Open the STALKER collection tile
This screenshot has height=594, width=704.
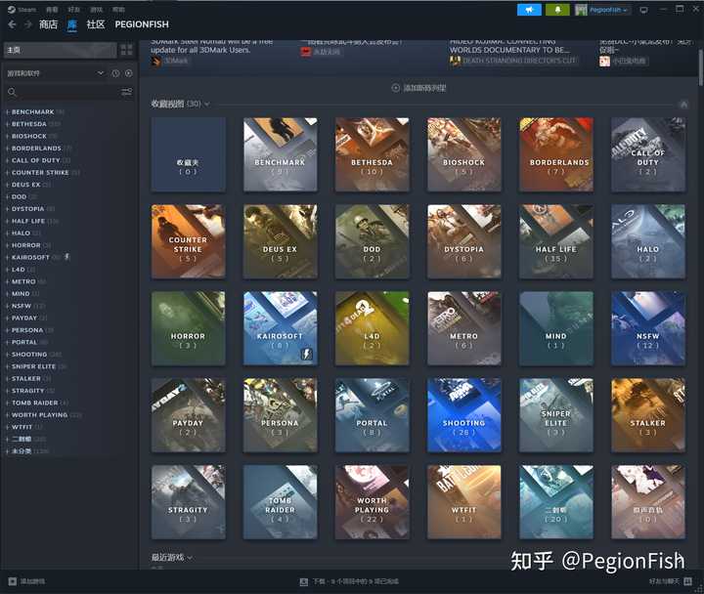648,415
